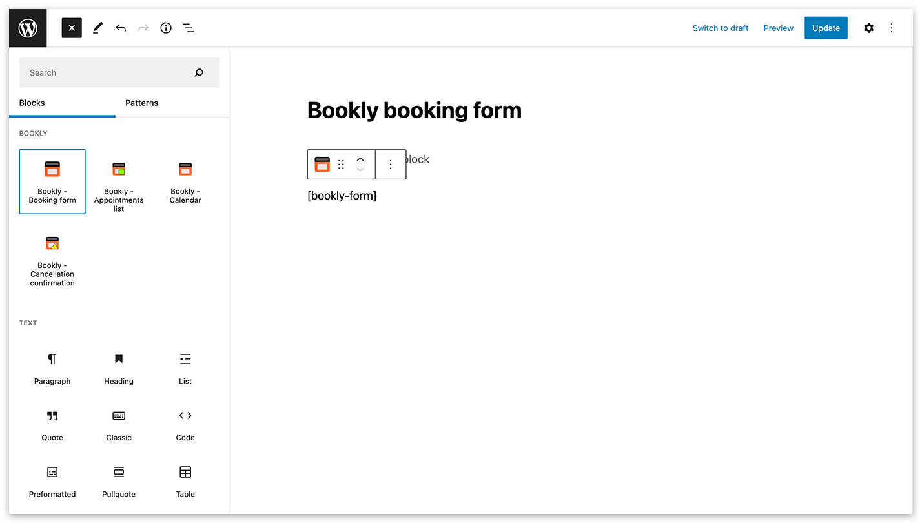Click the BOOKLY category heading
The width and height of the screenshot is (922, 523).
(x=34, y=134)
